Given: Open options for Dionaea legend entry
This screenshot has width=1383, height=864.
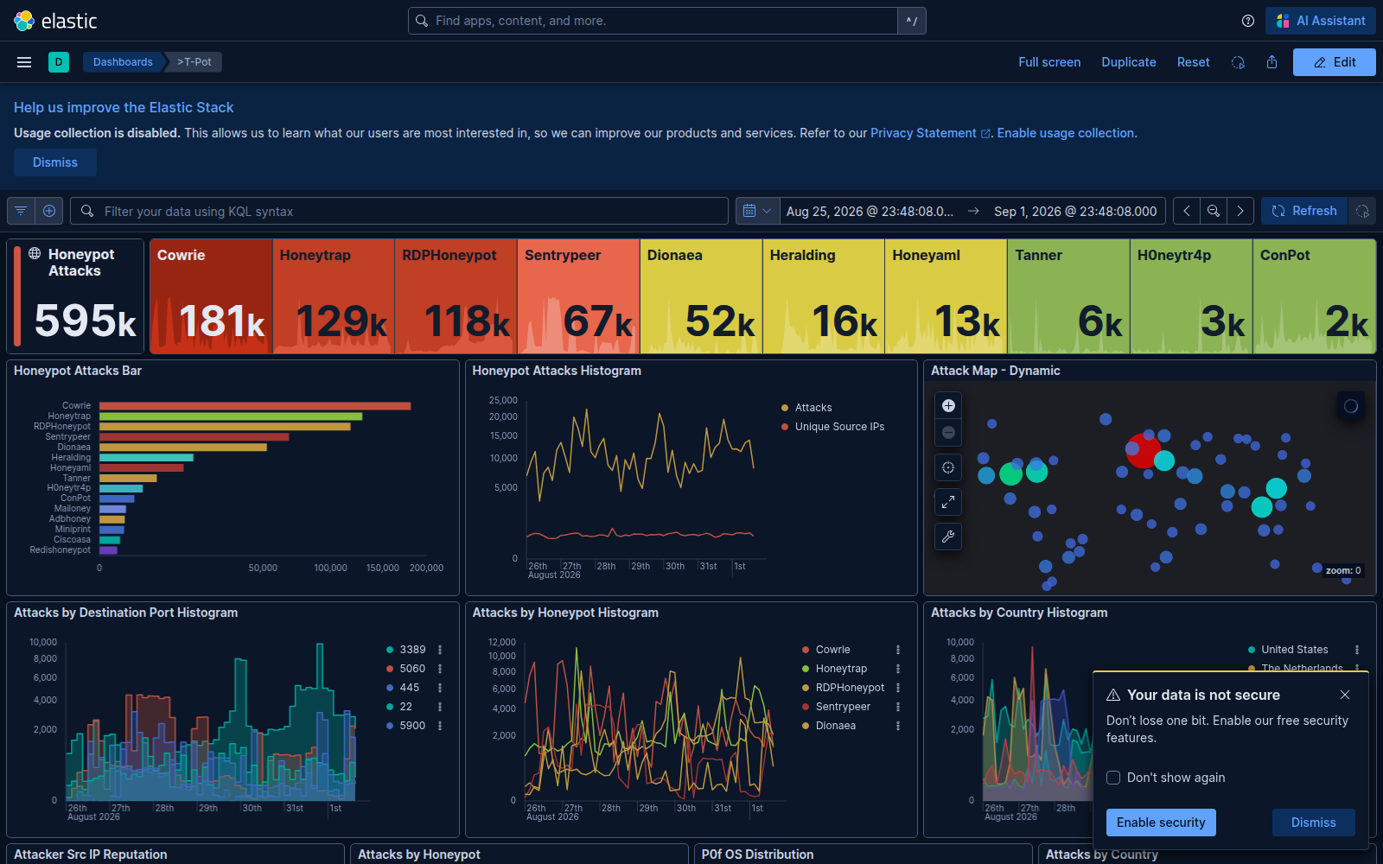Looking at the screenshot, I should (x=898, y=726).
